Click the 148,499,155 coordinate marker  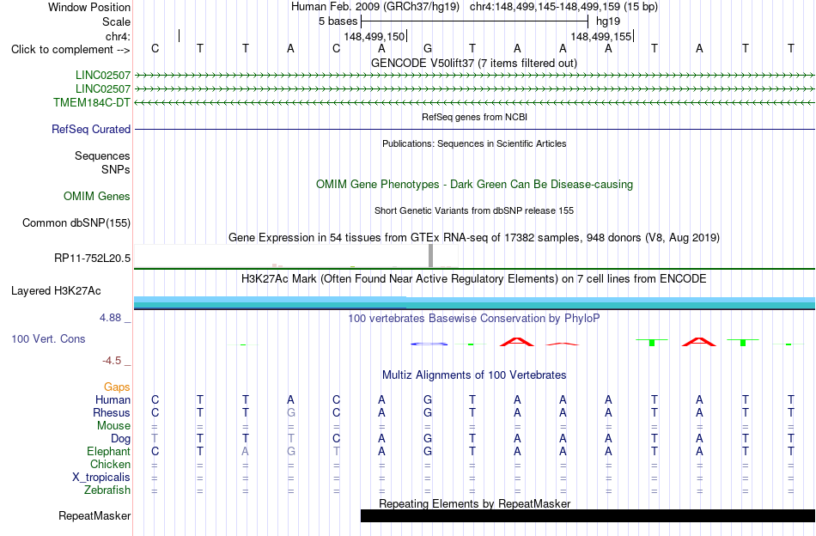[x=601, y=36]
